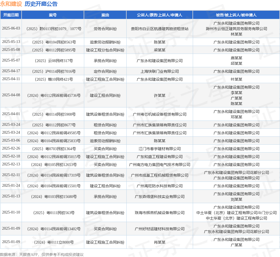
Task: Click plaintiff 广州市成基工程机械租赁有限公司
Action: click(x=160, y=175)
